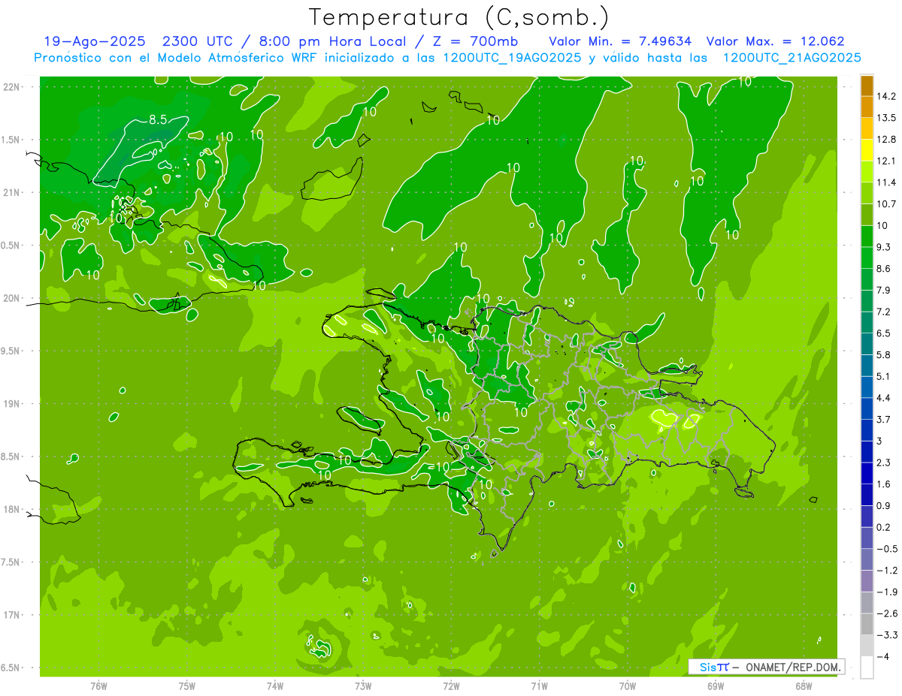
Task: Click the -0.5 value on the color legend
Action: [887, 549]
